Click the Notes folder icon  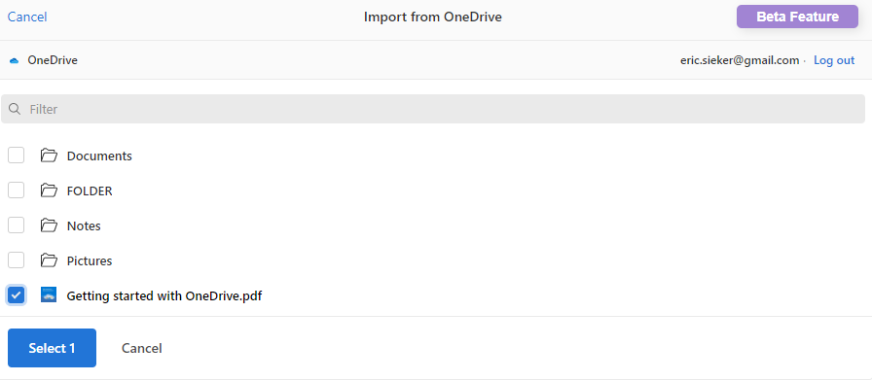(x=49, y=225)
